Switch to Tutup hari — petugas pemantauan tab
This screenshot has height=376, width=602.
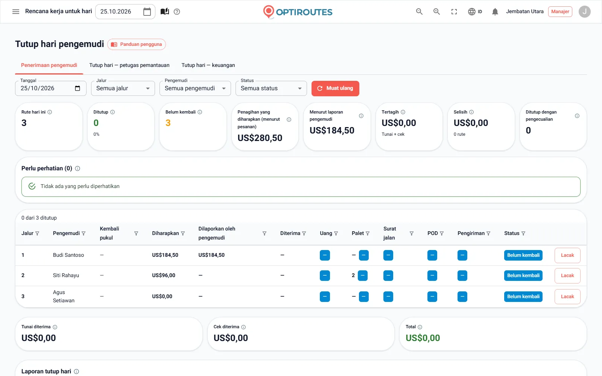[x=129, y=65]
